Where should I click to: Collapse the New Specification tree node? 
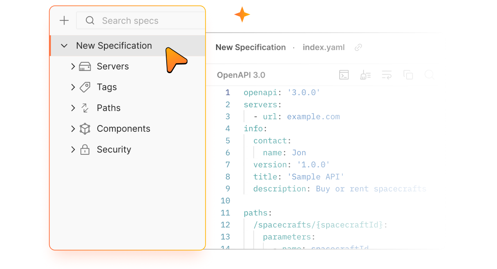64,46
